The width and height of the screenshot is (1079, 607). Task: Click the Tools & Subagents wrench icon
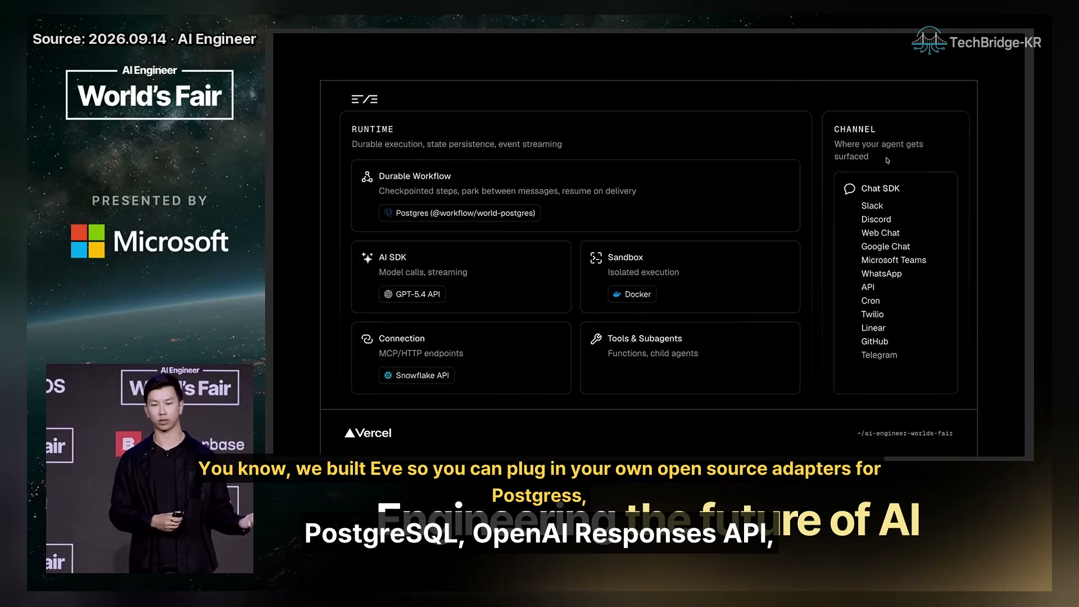596,339
